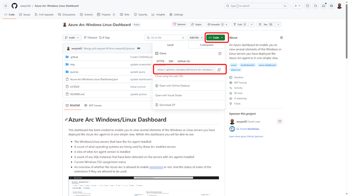Click the weeyin83 avatar in latest commit
Viewport: 348px width, 196px height.
[x=68, y=48]
